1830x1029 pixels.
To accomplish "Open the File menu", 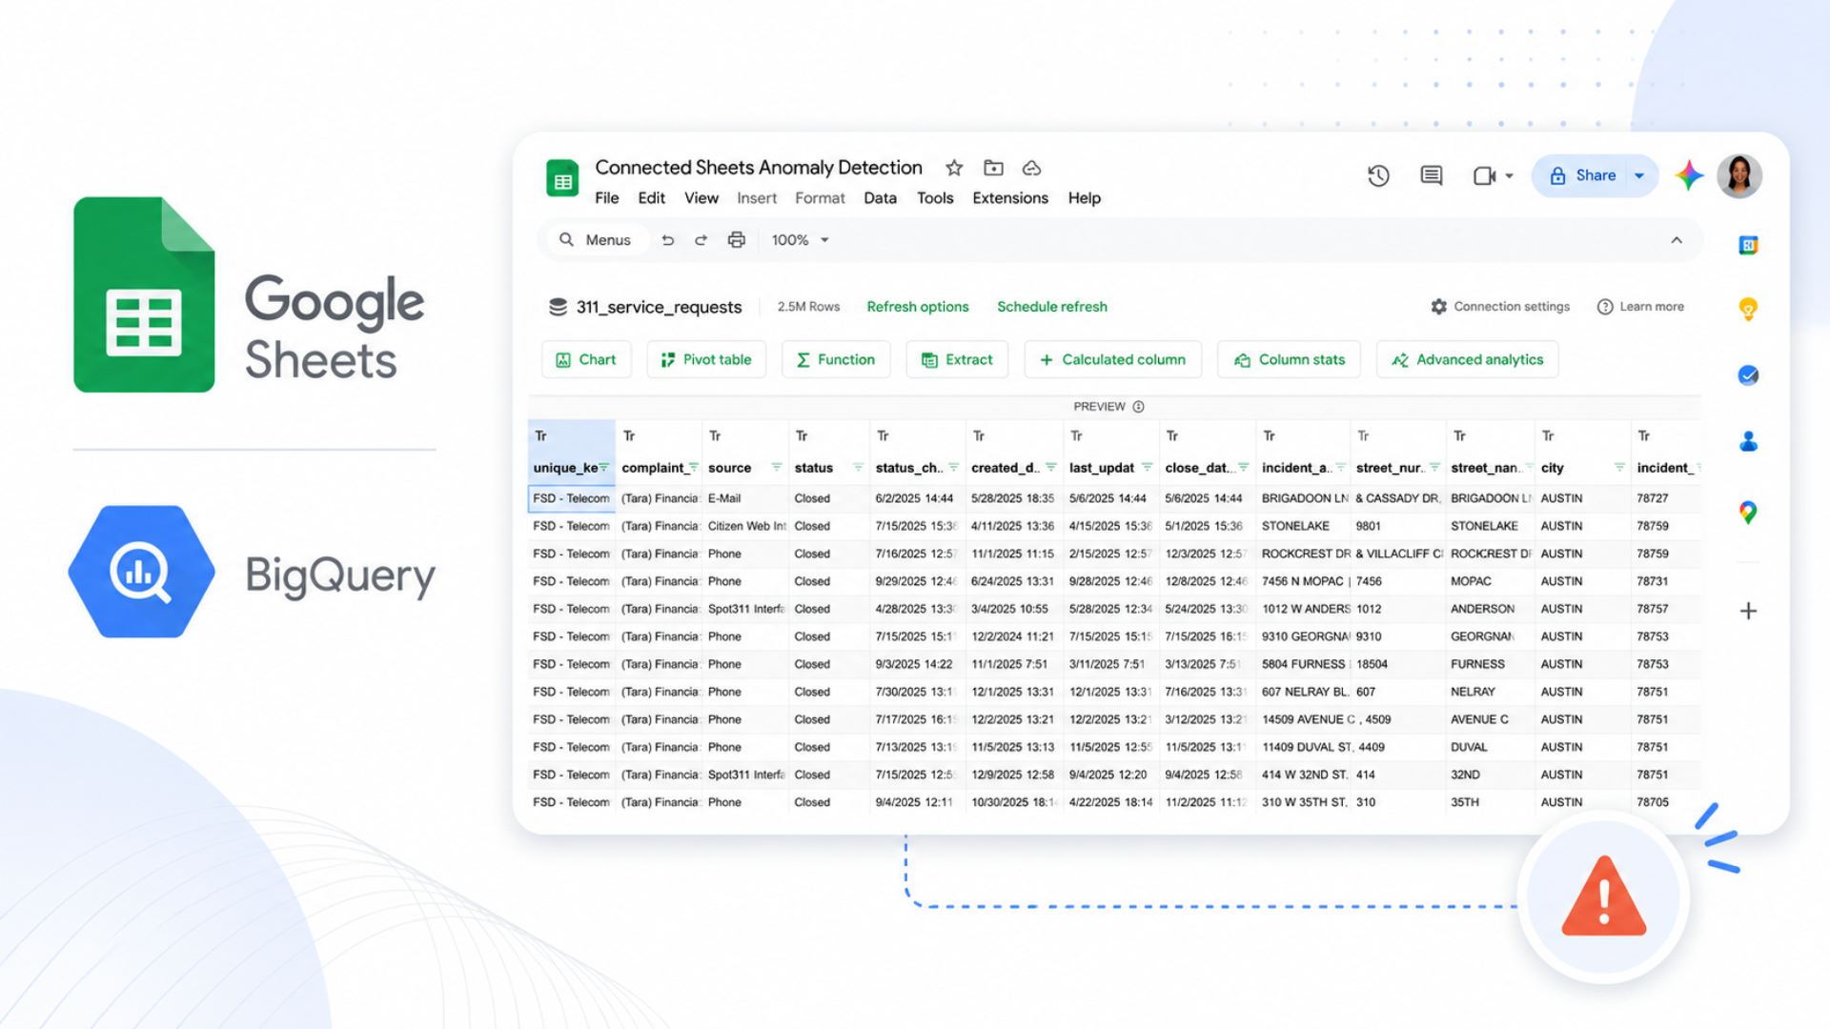I will pos(607,198).
